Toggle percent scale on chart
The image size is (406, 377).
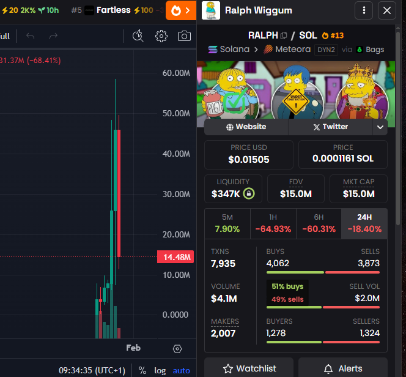click(142, 370)
